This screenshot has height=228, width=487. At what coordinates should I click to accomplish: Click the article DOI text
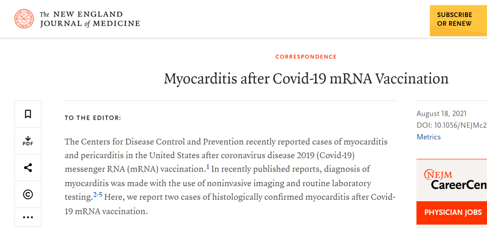click(x=451, y=125)
